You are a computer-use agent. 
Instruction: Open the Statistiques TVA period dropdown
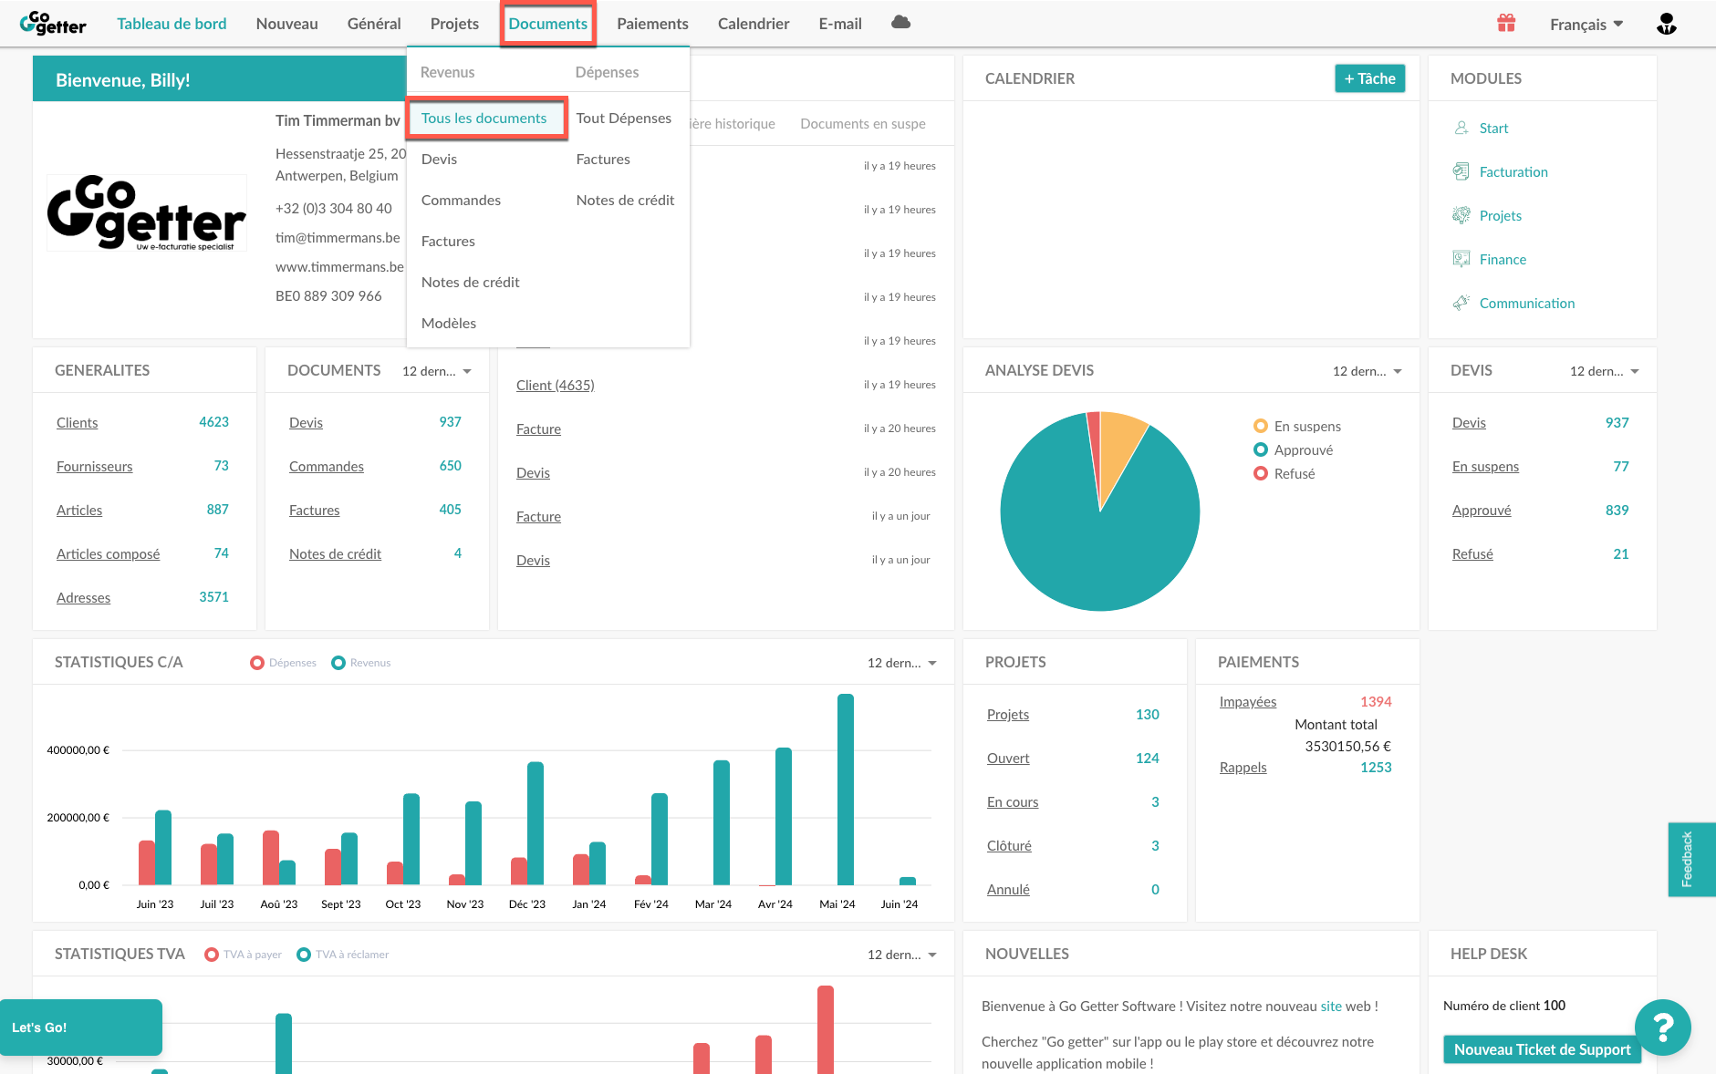click(x=902, y=955)
